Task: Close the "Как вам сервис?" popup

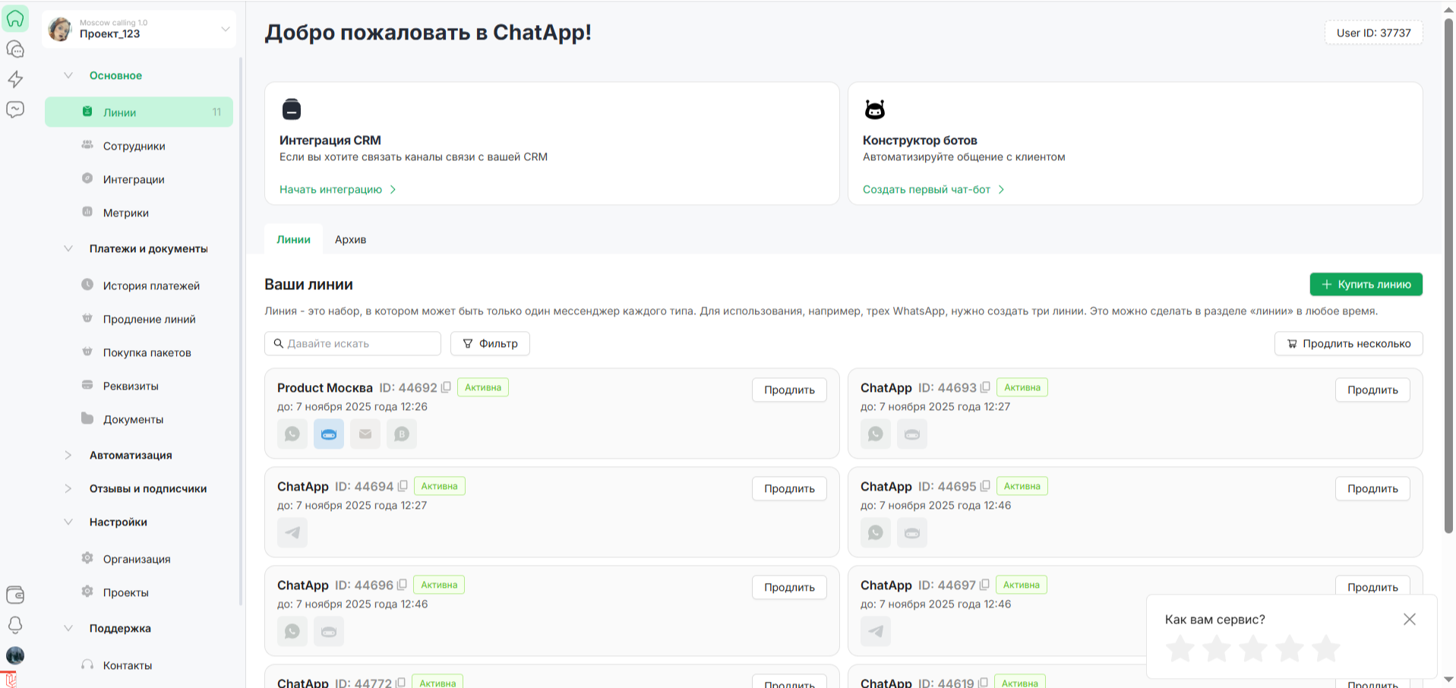Action: tap(1410, 620)
